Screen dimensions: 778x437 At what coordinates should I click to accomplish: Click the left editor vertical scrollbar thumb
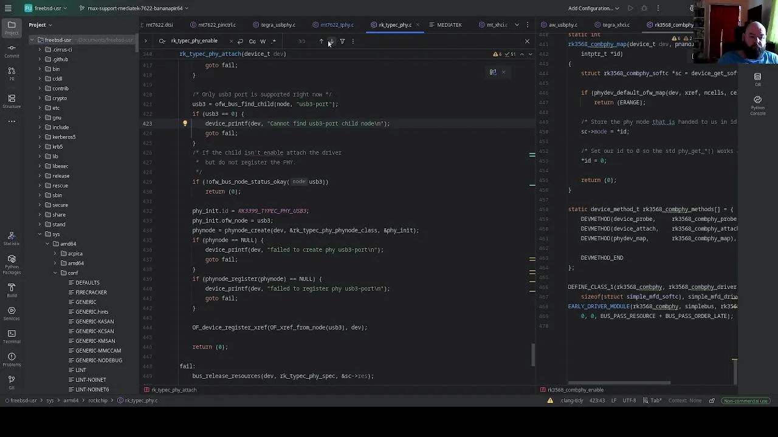(x=533, y=355)
